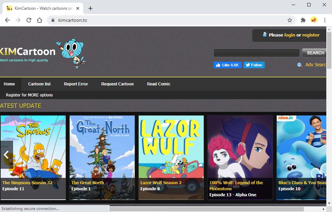332x212 pixels.
Task: Reload the page with refresh icon
Action: pos(29,20)
